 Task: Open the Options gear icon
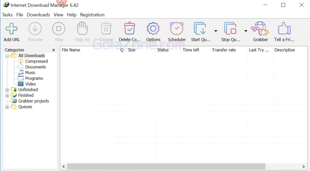tap(153, 29)
